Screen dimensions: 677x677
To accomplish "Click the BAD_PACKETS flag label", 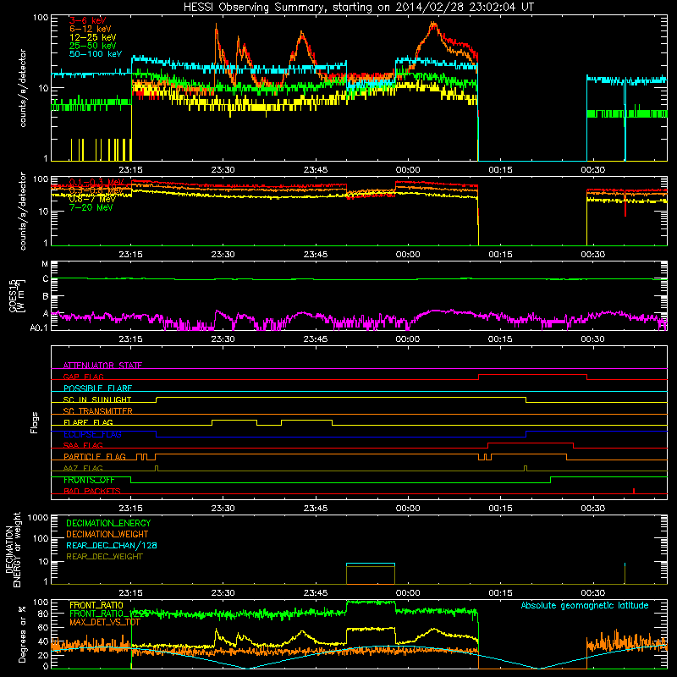I will (x=92, y=491).
